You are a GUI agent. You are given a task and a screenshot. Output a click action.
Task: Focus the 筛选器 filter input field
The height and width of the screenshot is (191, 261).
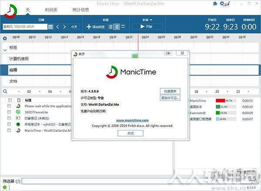pos(137,181)
